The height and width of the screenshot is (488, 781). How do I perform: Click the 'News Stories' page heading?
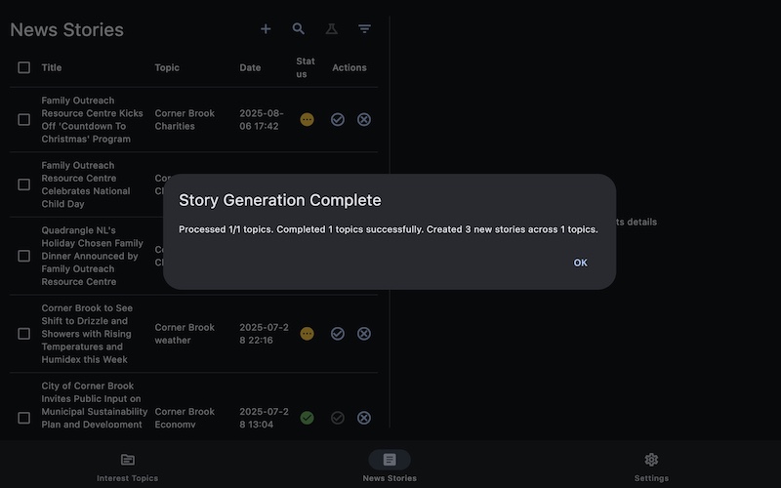(x=66, y=29)
